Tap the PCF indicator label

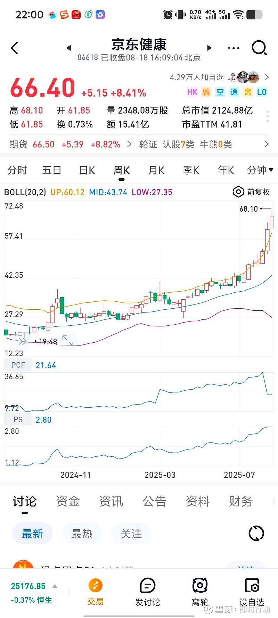(x=18, y=365)
